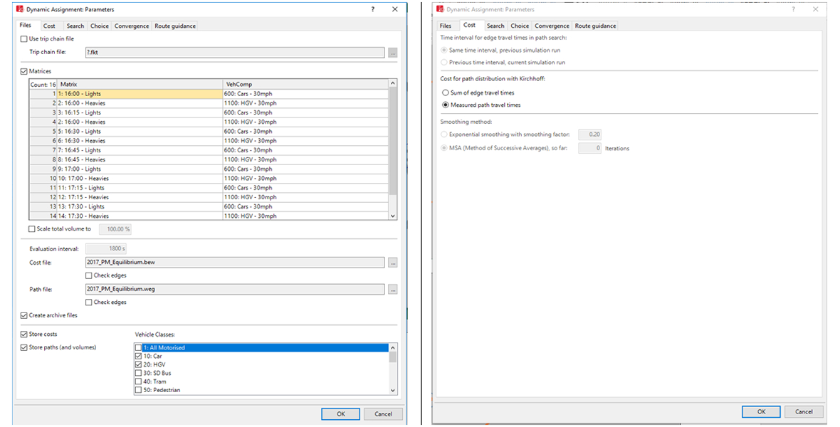Switch to Files tab in right dialog
The width and height of the screenshot is (840, 427).
pyautogui.click(x=446, y=26)
